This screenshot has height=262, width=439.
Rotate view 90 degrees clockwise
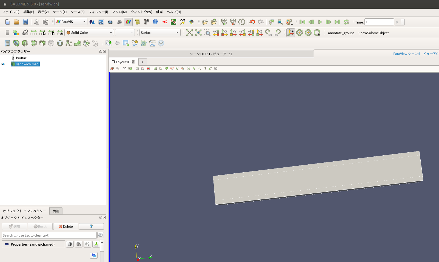coord(269,33)
